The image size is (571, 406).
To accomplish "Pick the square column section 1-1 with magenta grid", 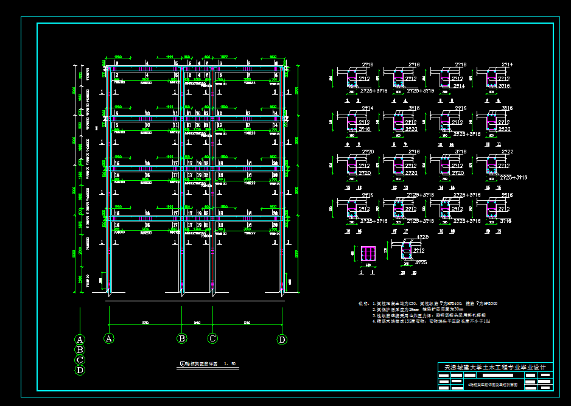I will 368,253.
